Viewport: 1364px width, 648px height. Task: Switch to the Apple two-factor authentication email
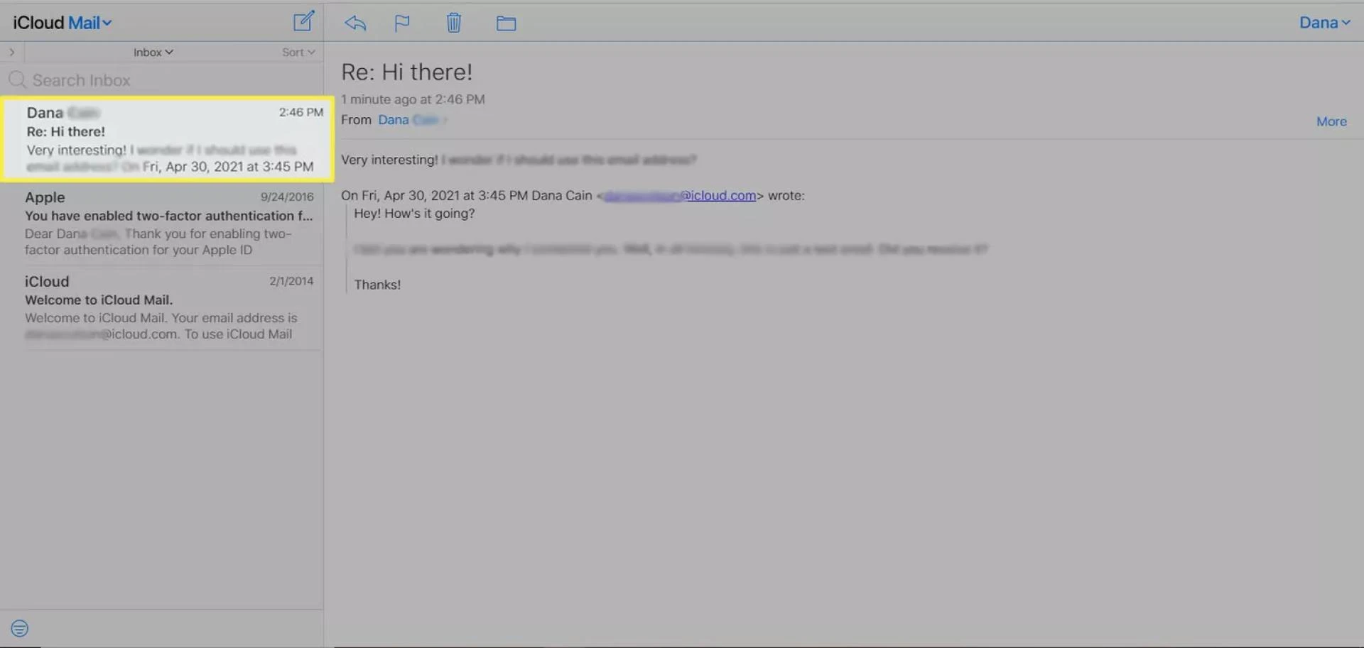coord(169,224)
